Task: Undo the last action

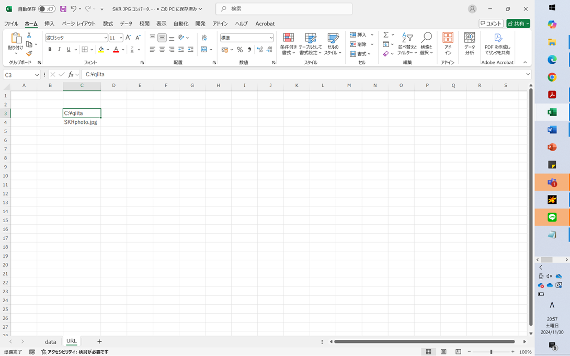Action: click(x=74, y=9)
